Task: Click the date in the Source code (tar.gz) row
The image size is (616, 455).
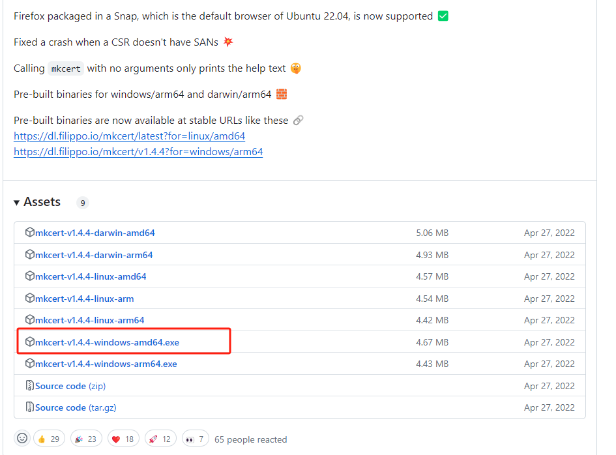Action: [550, 407]
